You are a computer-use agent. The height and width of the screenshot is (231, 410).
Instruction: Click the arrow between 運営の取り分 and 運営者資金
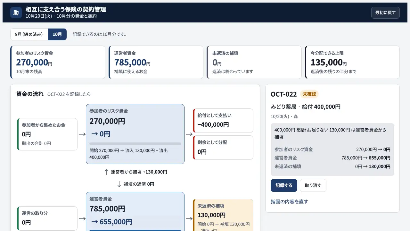tap(82, 218)
